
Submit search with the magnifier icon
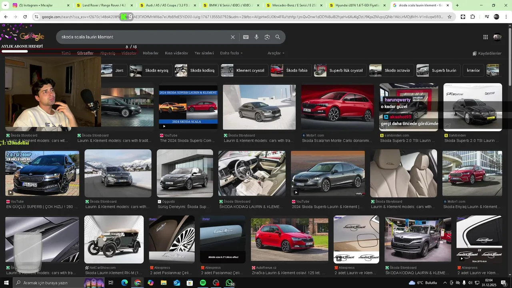click(x=278, y=37)
